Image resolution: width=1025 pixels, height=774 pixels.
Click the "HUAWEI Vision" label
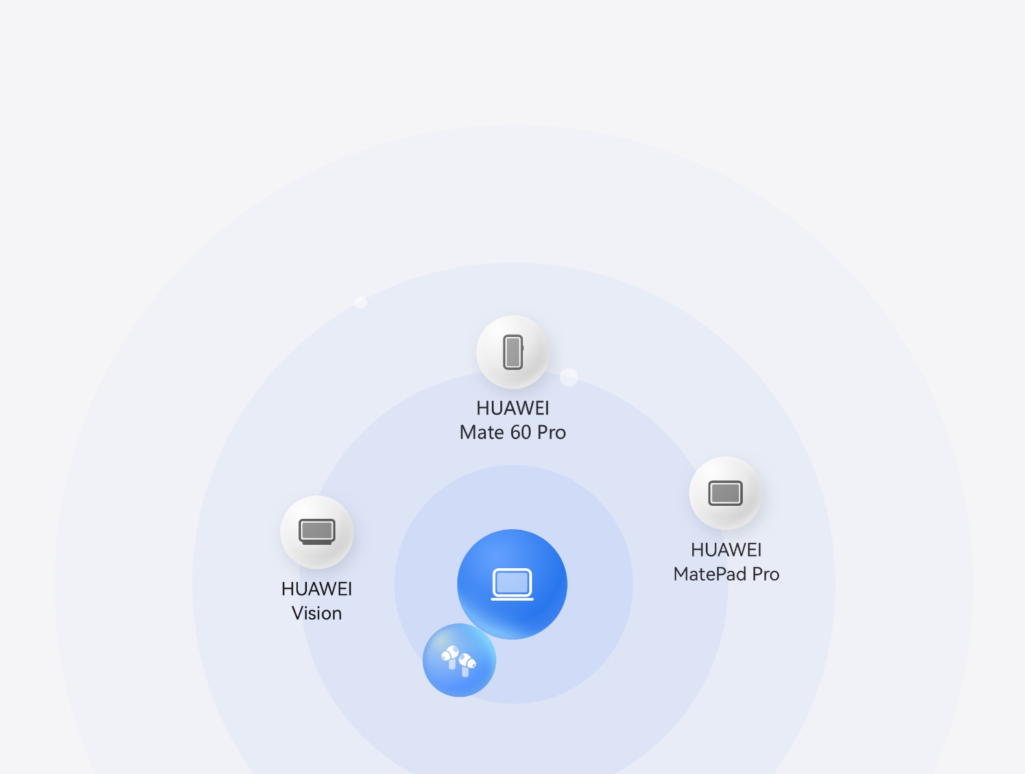tap(317, 601)
